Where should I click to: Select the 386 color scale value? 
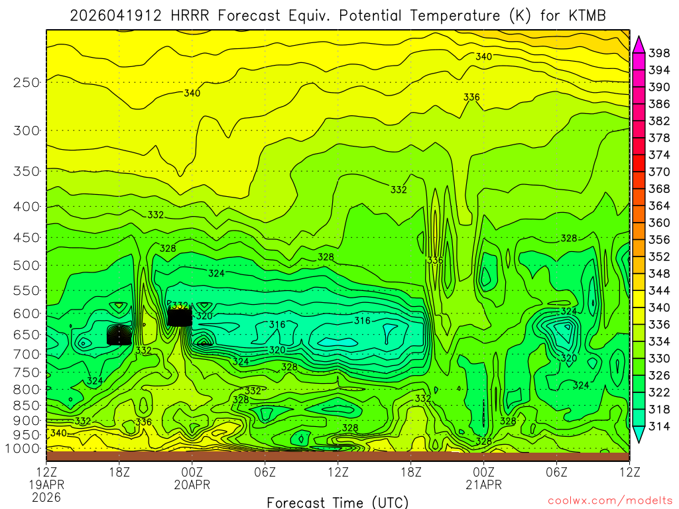point(659,104)
